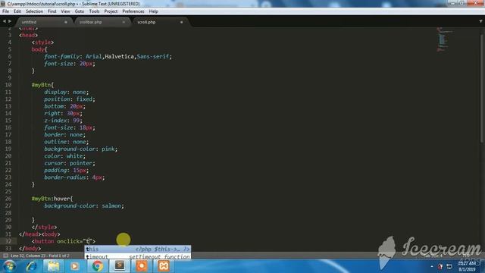This screenshot has height=273, width=485.
Task: Click 'cursor: pointer;' on line 21
Action: [x=70, y=164]
